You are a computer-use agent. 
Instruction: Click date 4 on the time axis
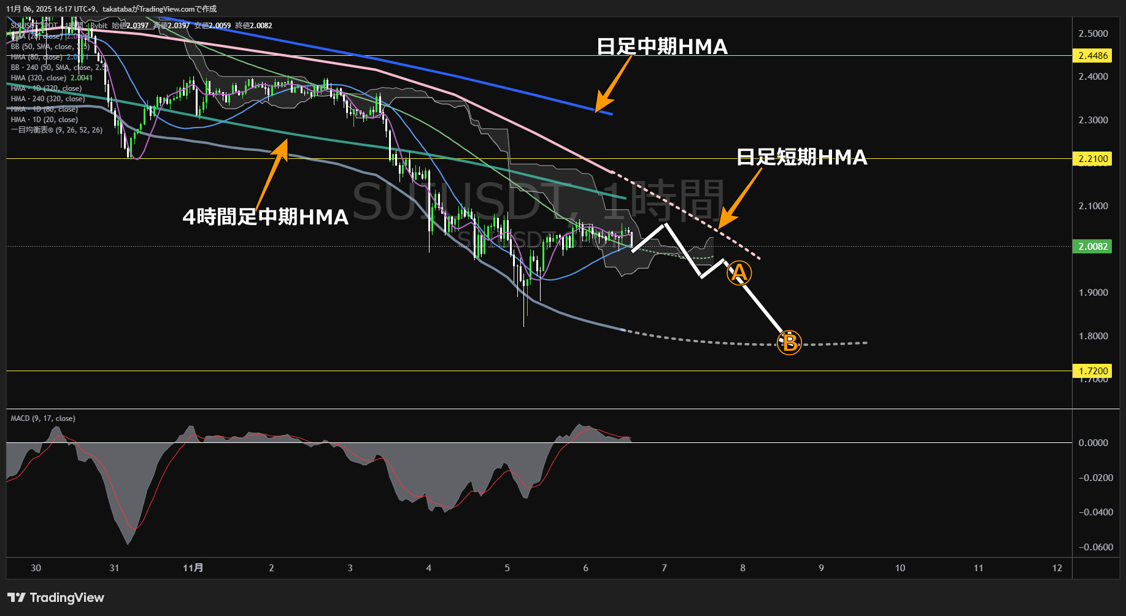[428, 568]
